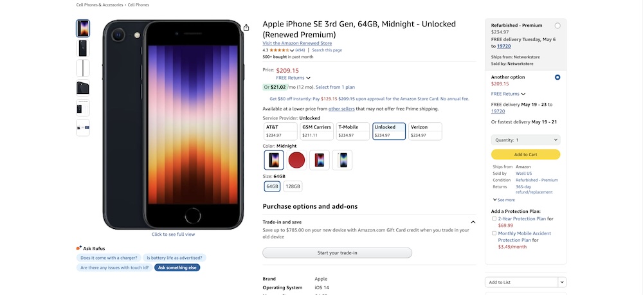Choose the 128GB size option
This screenshot has height=295, width=643.
coord(293,186)
